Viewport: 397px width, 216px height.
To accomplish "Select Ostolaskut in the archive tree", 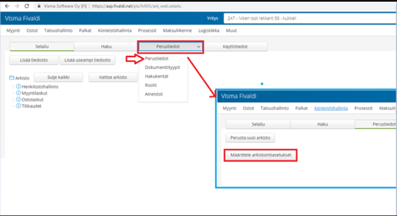I will pos(33,100).
